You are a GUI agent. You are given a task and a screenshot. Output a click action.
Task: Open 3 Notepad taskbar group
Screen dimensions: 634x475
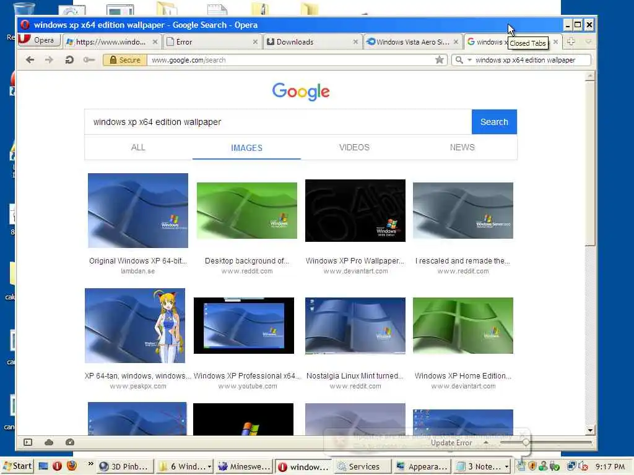[x=480, y=466]
